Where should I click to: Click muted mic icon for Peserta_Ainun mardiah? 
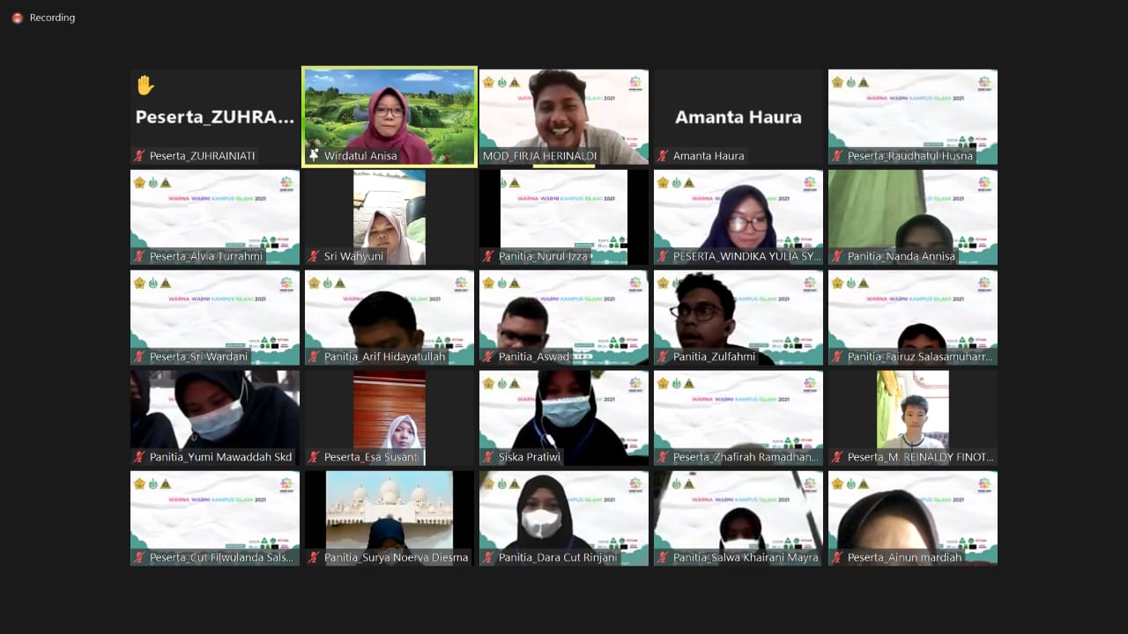(x=837, y=557)
